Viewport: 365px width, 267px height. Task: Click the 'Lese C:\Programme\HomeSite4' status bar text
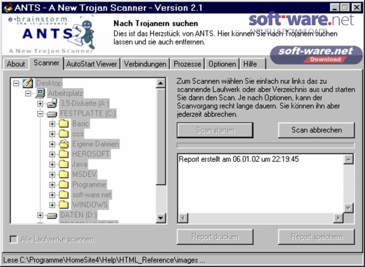click(104, 260)
